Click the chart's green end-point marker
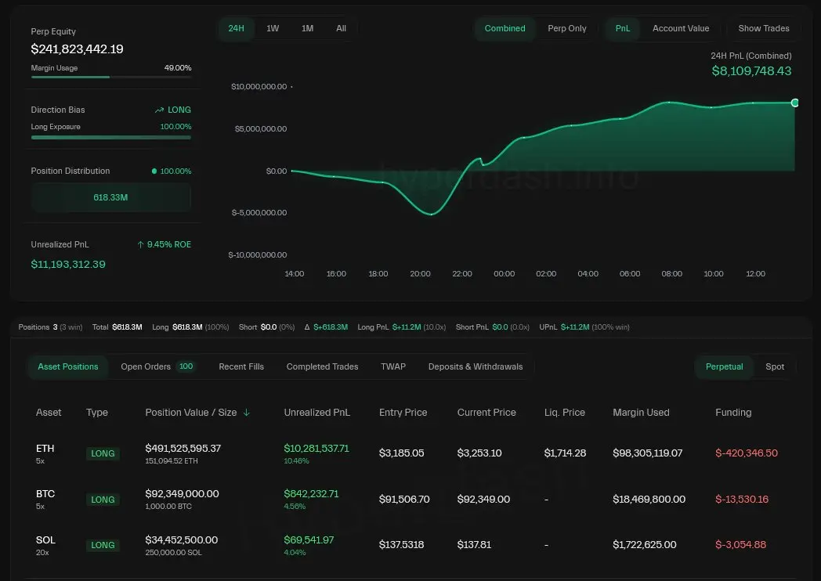Screen dimensions: 821x581 click(x=794, y=103)
